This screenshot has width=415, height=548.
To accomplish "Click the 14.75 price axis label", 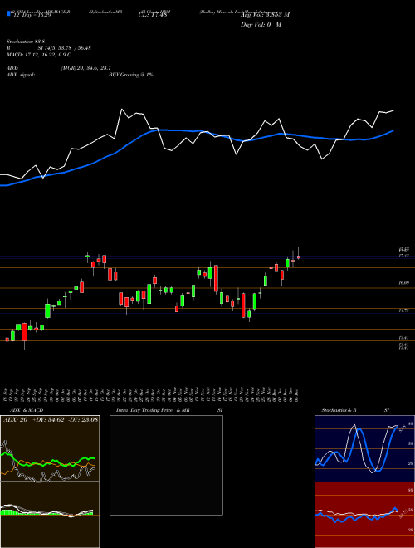I will [x=404, y=310].
